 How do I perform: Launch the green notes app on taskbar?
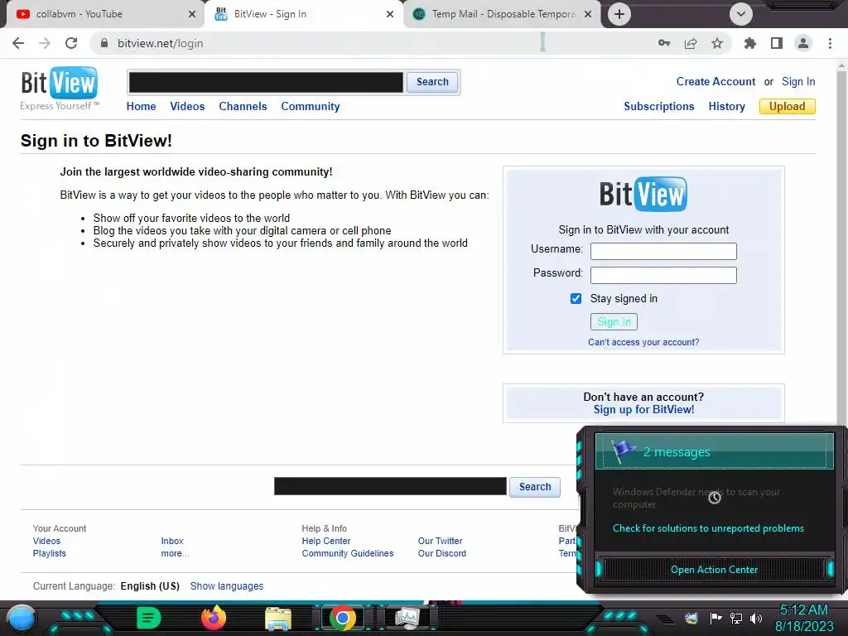click(149, 618)
